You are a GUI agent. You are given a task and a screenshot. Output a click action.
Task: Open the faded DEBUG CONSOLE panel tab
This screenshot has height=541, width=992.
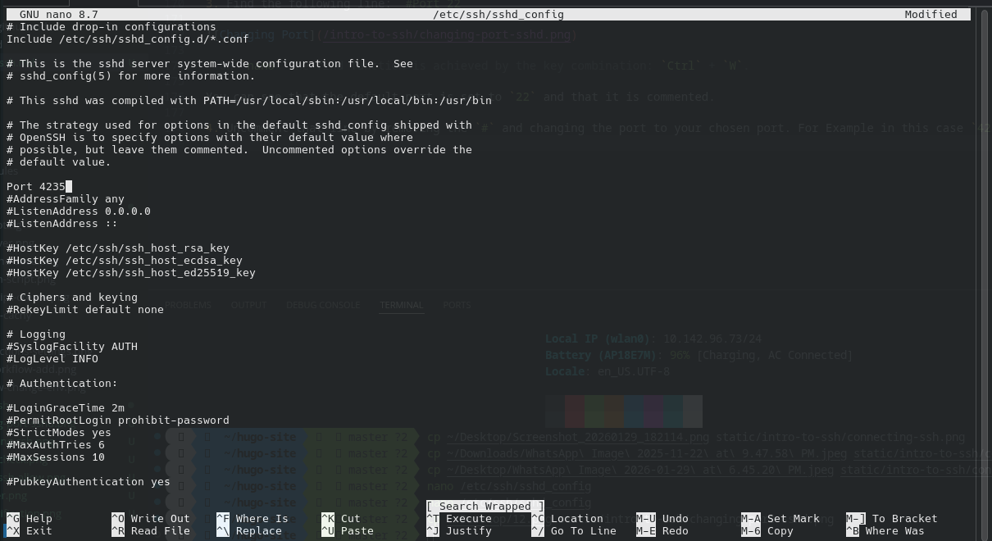tap(322, 305)
